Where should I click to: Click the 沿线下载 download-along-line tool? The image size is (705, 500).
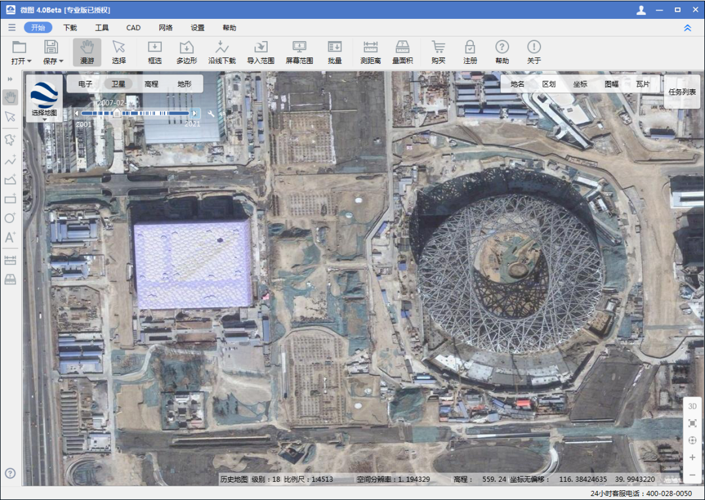[222, 52]
